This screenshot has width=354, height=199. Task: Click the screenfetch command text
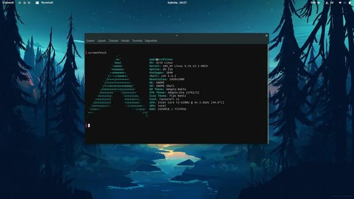point(97,53)
